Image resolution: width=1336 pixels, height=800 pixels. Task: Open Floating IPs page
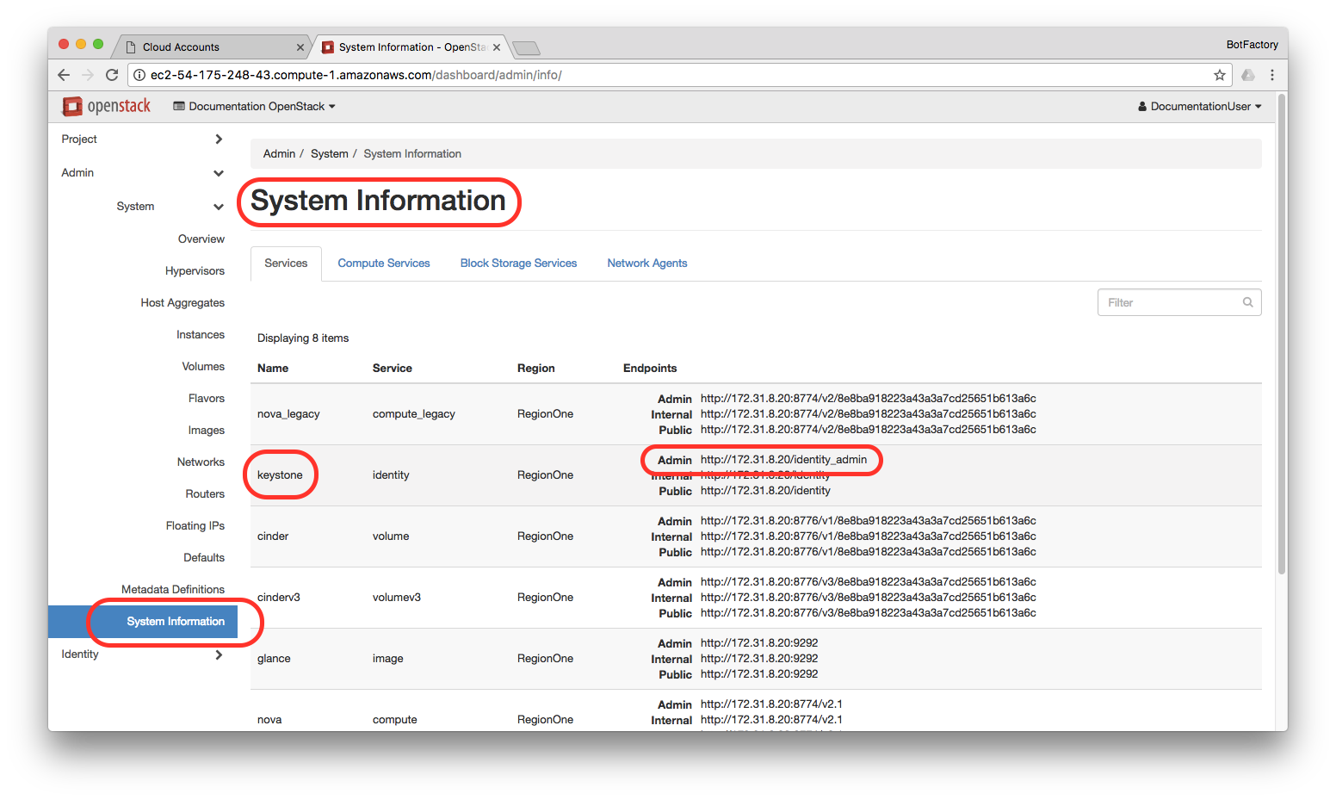click(x=195, y=526)
